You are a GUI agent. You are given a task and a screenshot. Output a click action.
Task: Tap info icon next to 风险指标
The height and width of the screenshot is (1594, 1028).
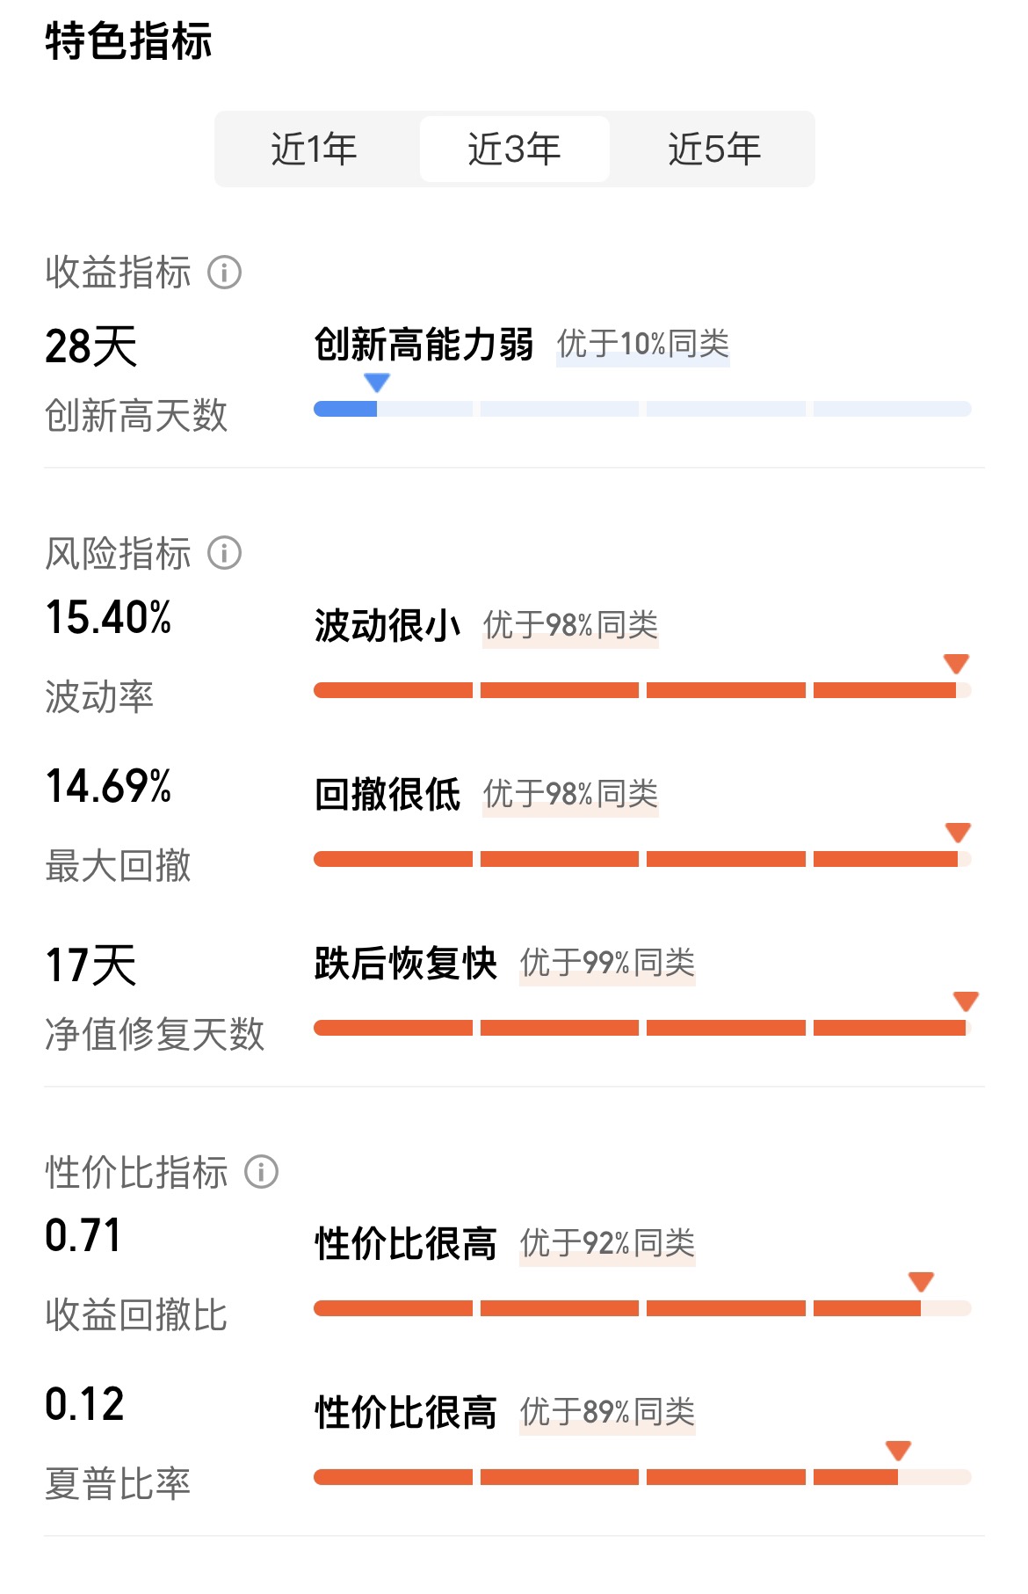pos(225,554)
